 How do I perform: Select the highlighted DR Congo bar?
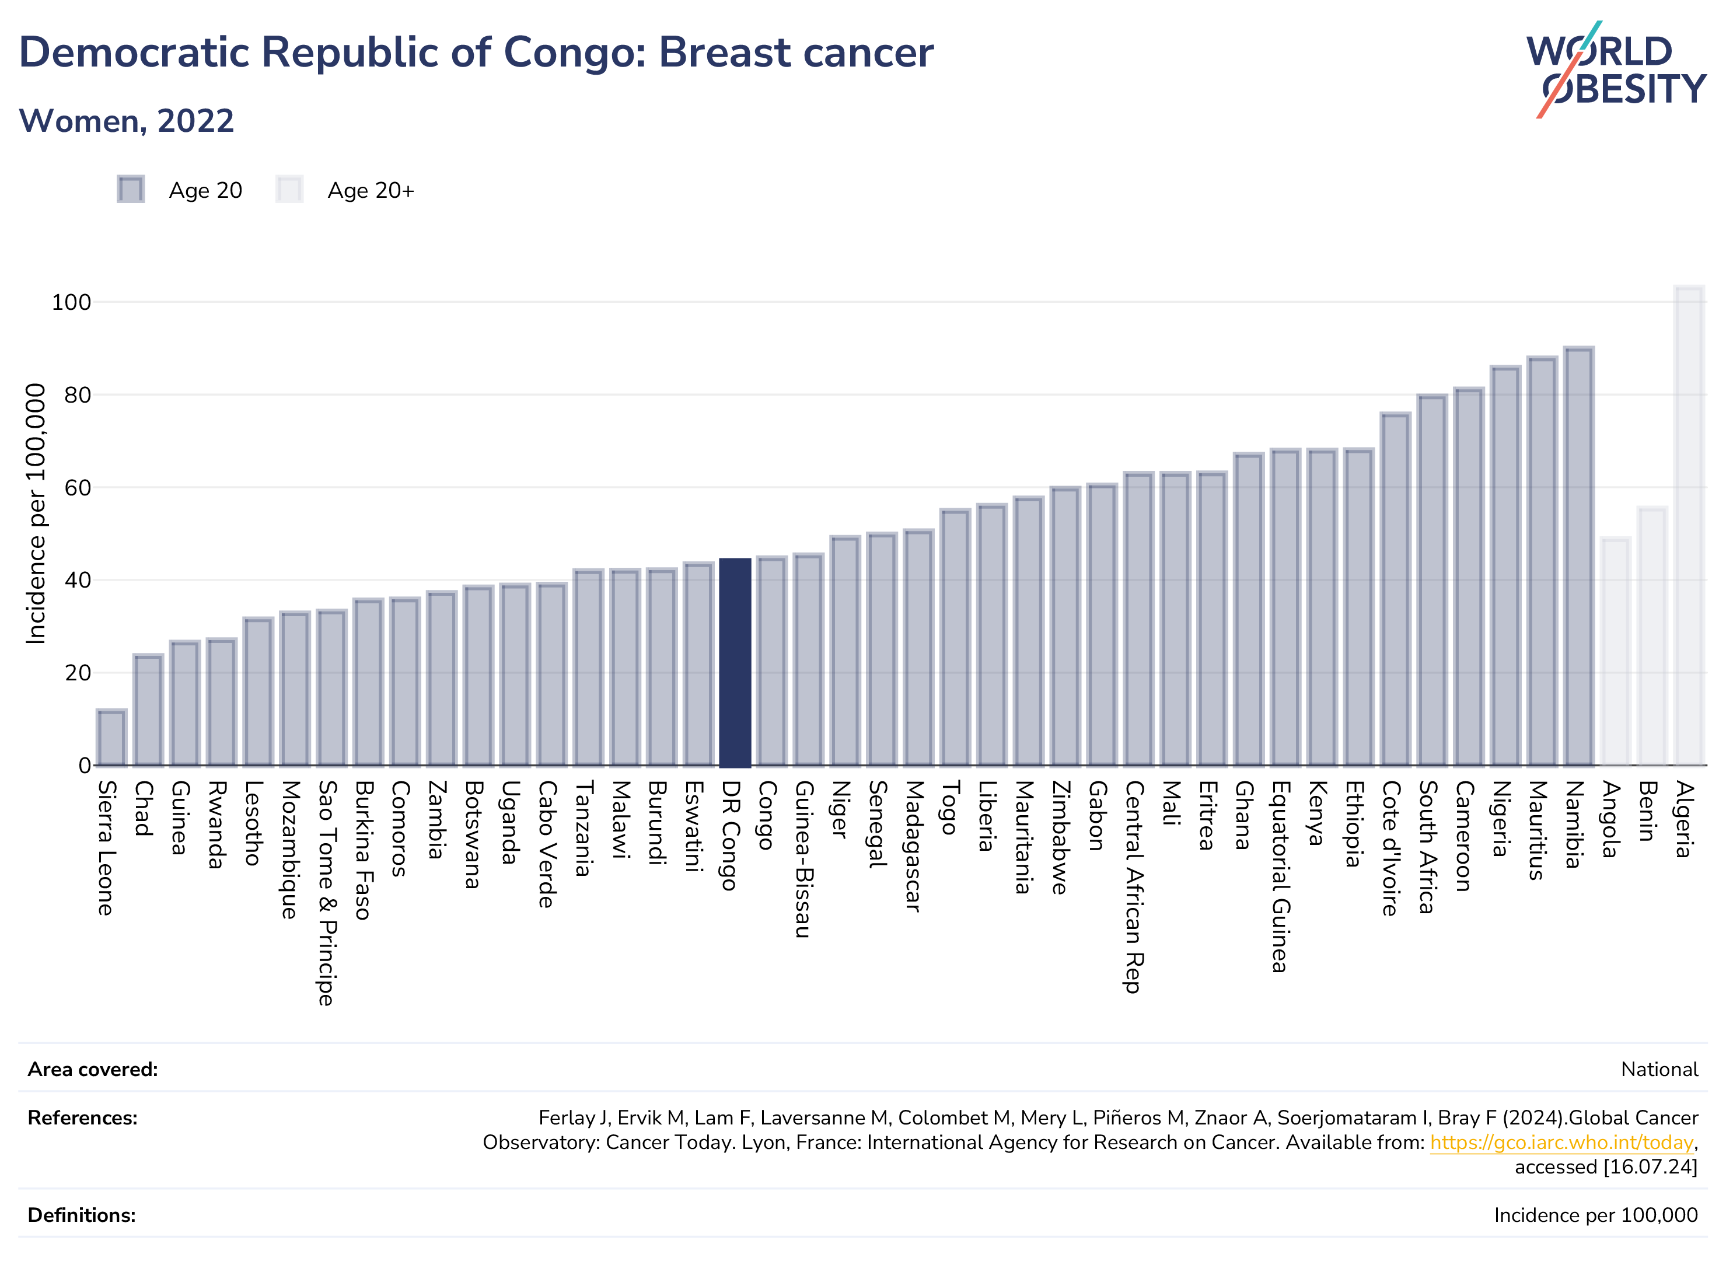point(735,662)
